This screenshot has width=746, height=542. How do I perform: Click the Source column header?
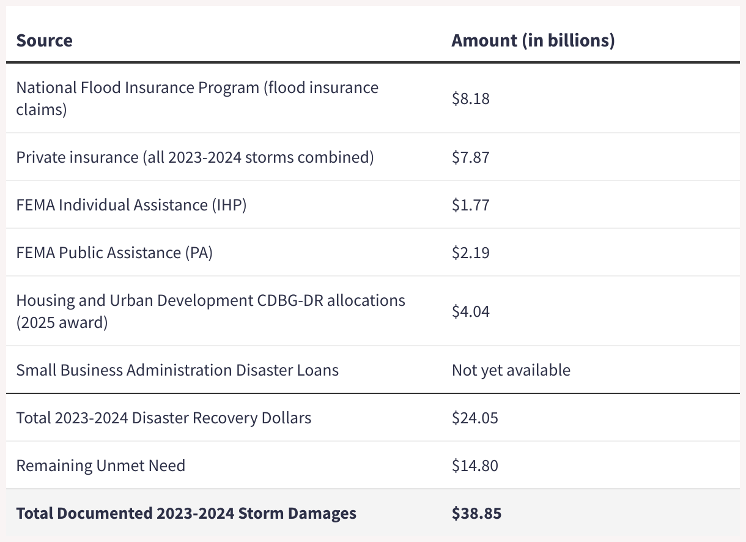pos(44,40)
